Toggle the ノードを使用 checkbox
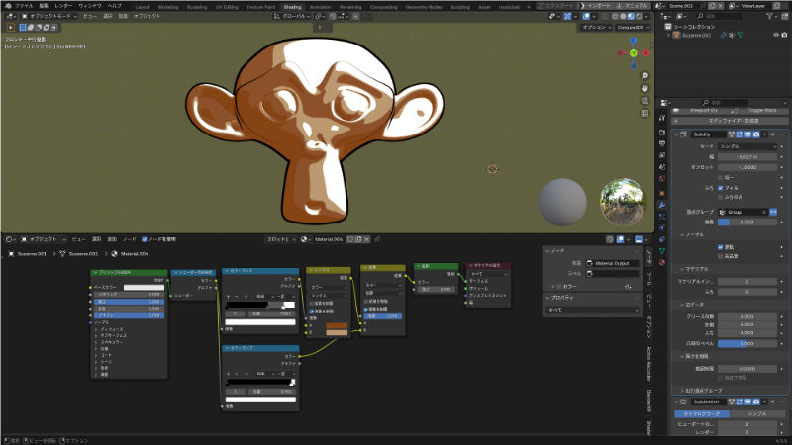792x445 pixels. [x=146, y=238]
